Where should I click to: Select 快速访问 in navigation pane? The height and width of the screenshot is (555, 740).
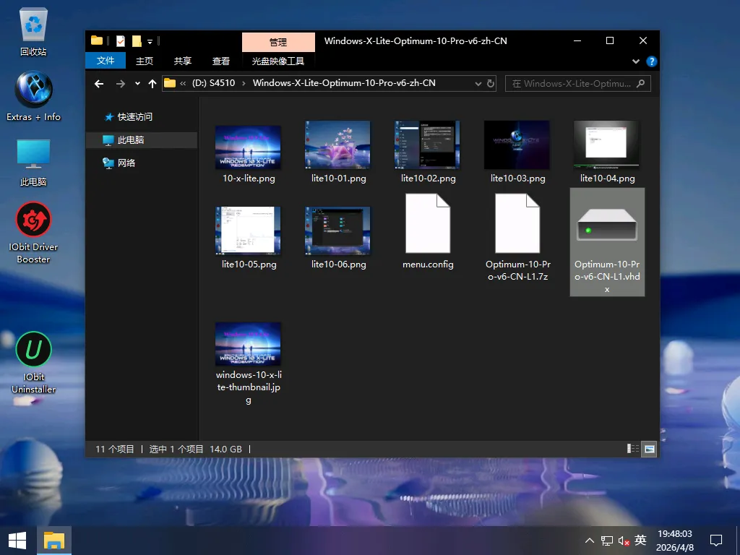click(134, 116)
